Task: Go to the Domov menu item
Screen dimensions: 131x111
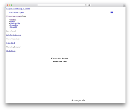Action: 13,20
